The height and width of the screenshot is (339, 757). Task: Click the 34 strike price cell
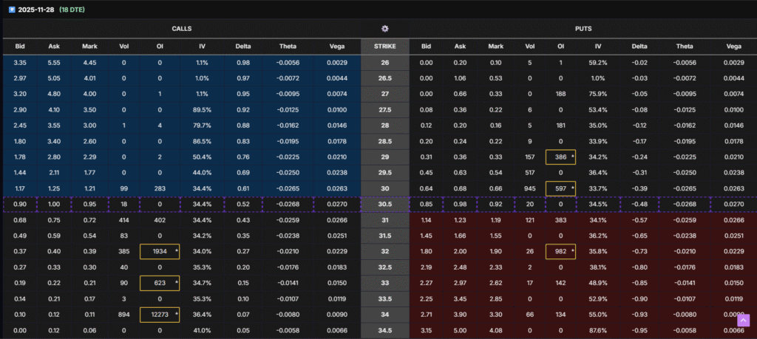pyautogui.click(x=384, y=315)
